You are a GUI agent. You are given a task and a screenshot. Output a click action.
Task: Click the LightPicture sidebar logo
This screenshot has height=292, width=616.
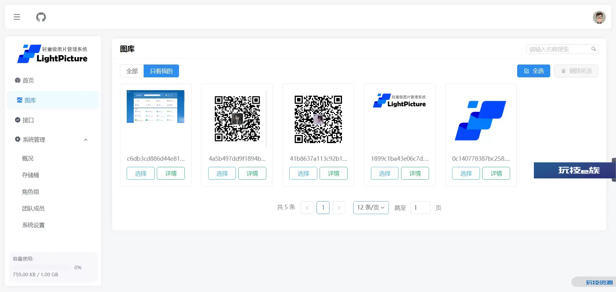tap(53, 54)
